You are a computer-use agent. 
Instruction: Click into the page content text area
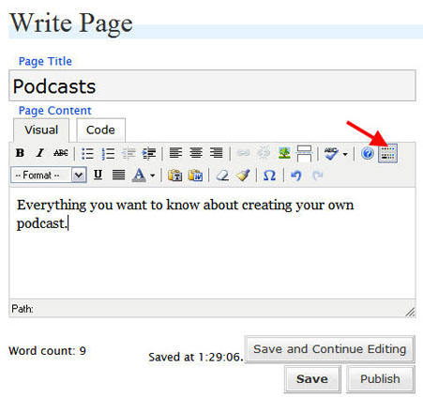[212, 243]
